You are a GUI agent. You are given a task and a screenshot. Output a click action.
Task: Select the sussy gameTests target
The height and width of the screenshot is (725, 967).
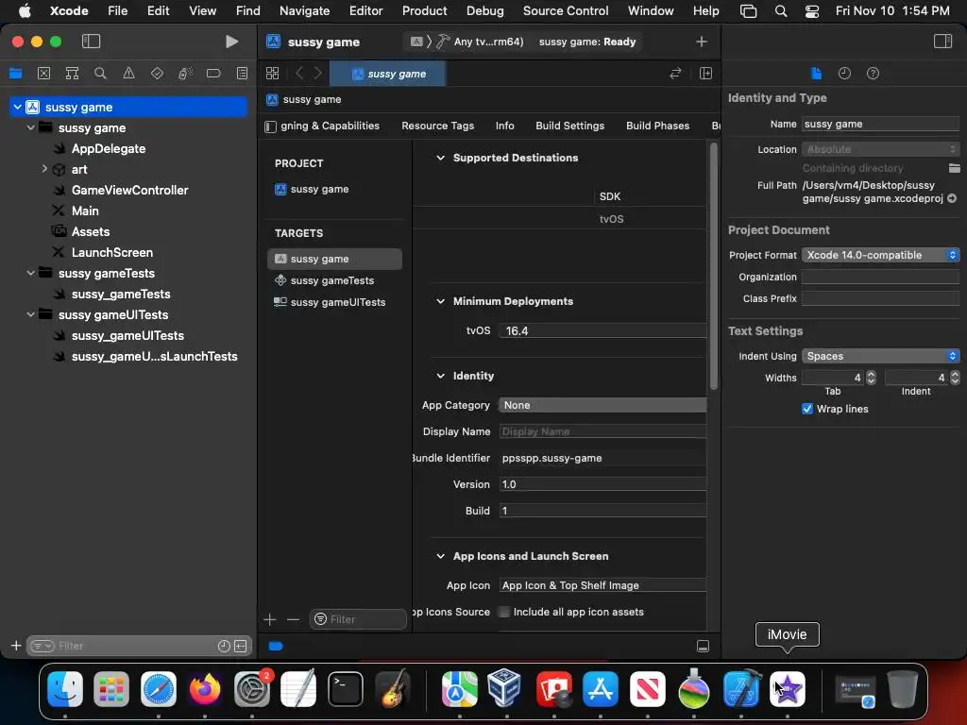coord(334,280)
